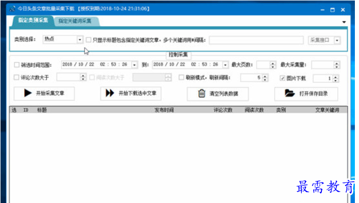Enable the 评论次数大于 checkbox

(16, 78)
